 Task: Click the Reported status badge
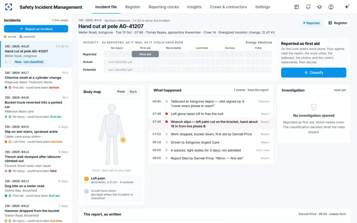[311, 23]
